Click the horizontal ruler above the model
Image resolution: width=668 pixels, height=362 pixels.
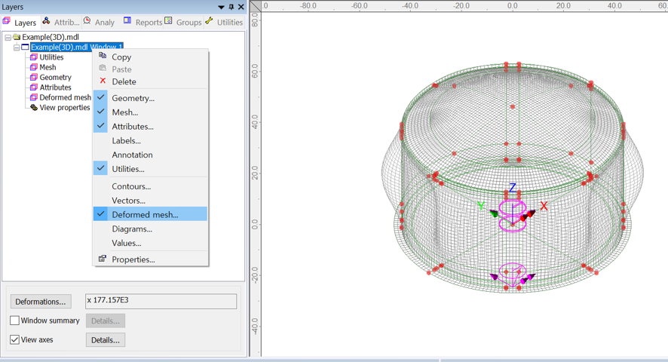point(464,5)
